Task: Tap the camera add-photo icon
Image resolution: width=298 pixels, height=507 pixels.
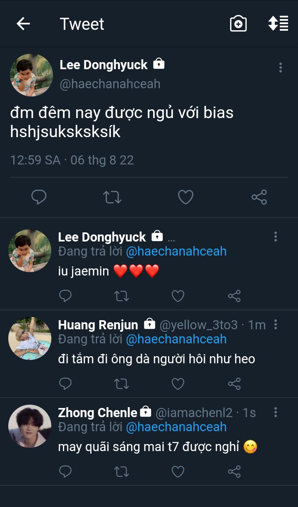Action: (238, 24)
